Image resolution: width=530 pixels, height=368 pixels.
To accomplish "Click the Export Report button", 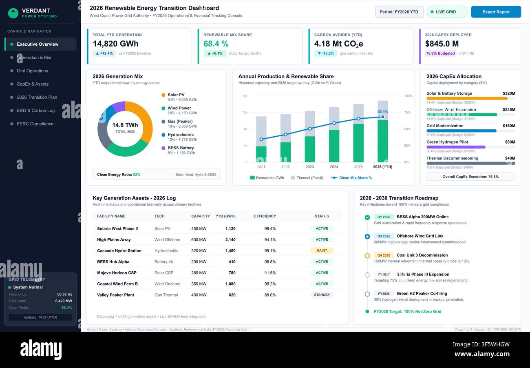I will click(x=496, y=12).
